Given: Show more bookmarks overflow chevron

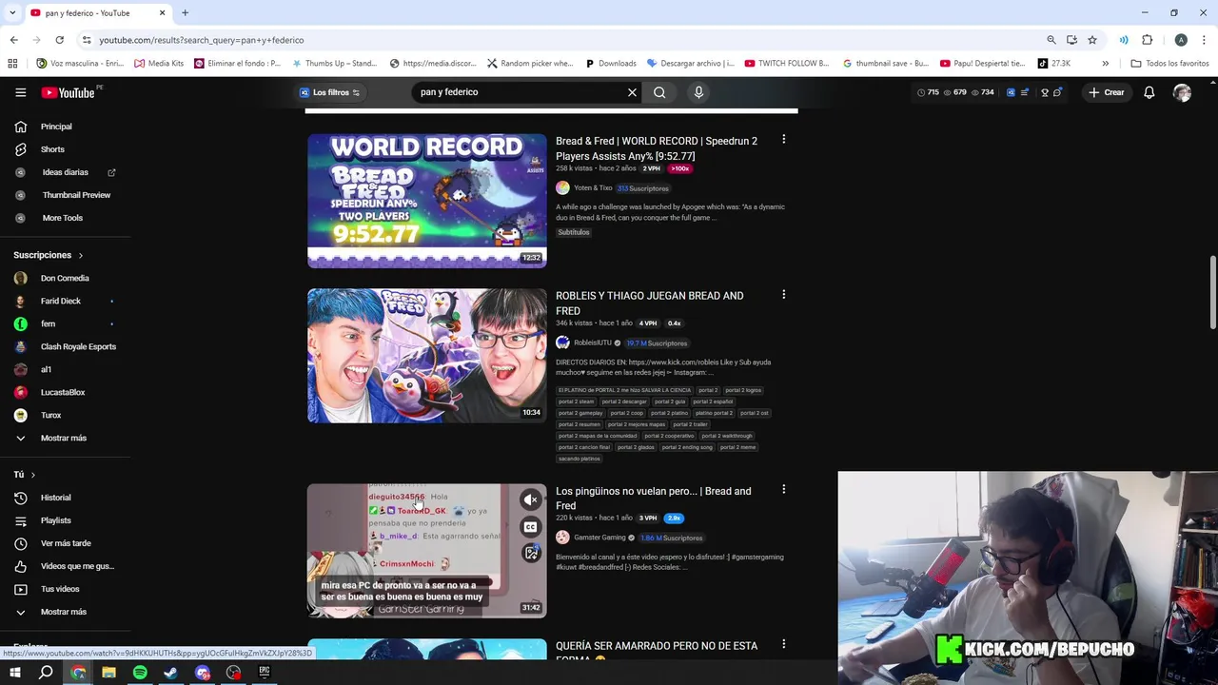Looking at the screenshot, I should 1105,64.
